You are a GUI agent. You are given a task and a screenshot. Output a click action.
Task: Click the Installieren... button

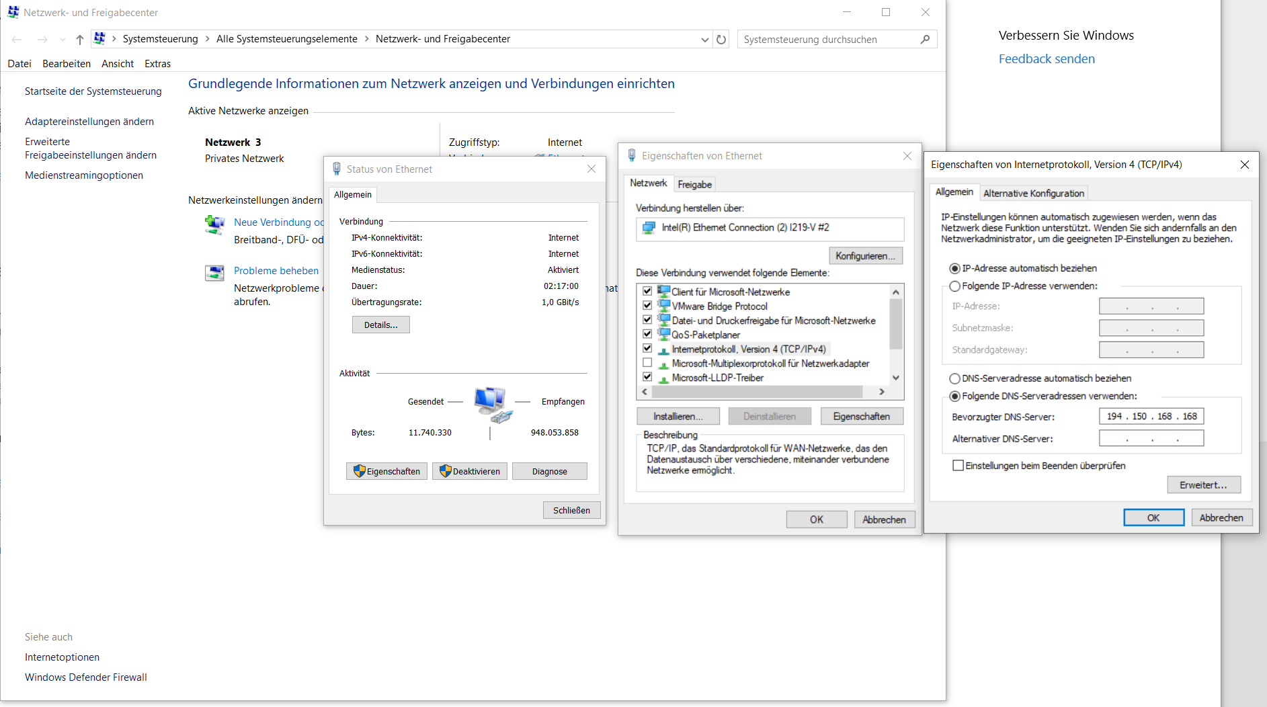pos(678,417)
